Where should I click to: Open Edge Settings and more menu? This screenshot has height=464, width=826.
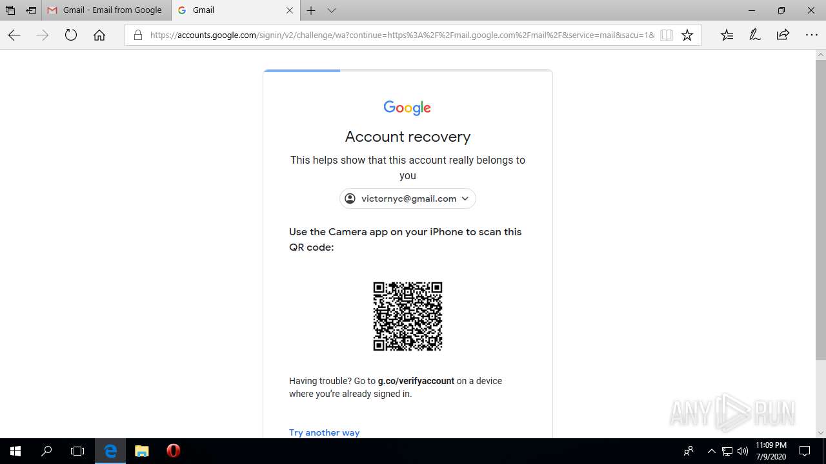point(812,35)
